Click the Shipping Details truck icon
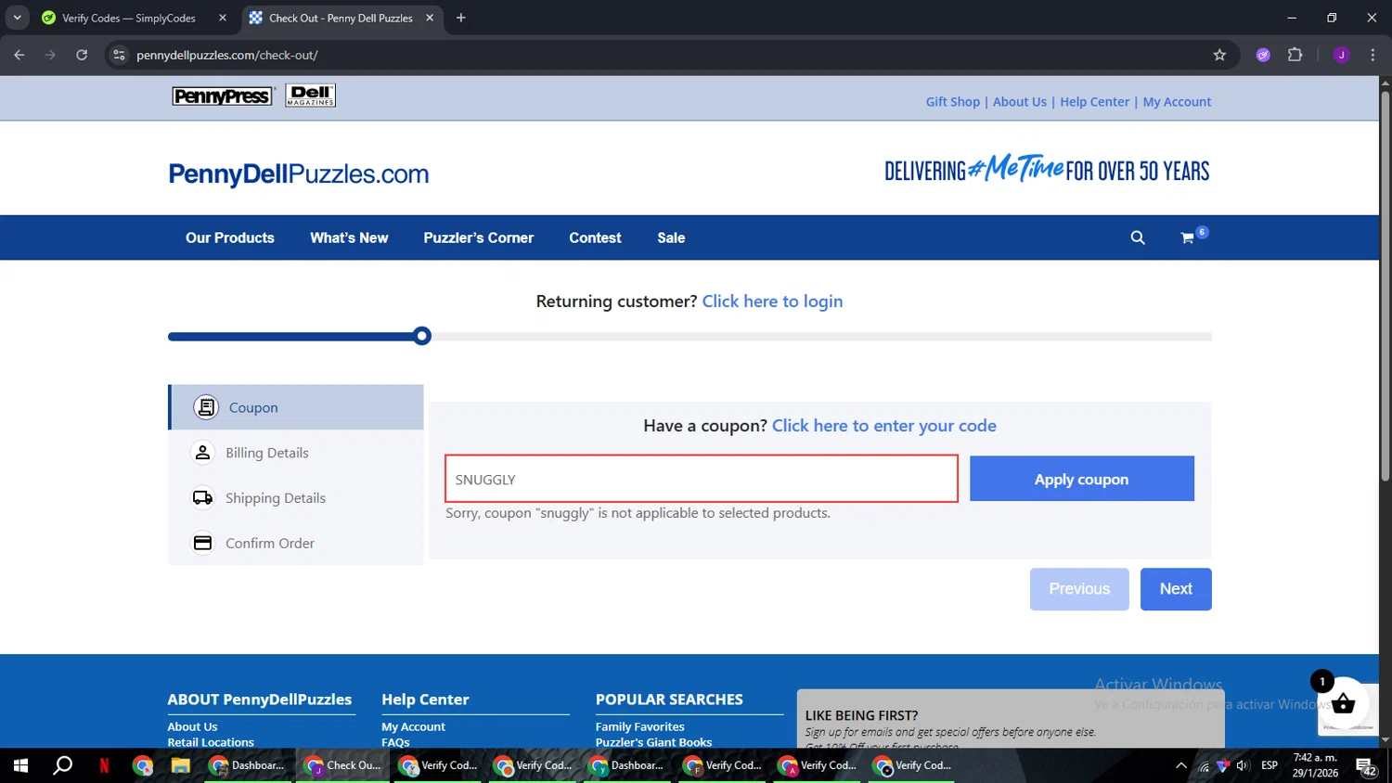This screenshot has width=1392, height=783. [x=202, y=497]
